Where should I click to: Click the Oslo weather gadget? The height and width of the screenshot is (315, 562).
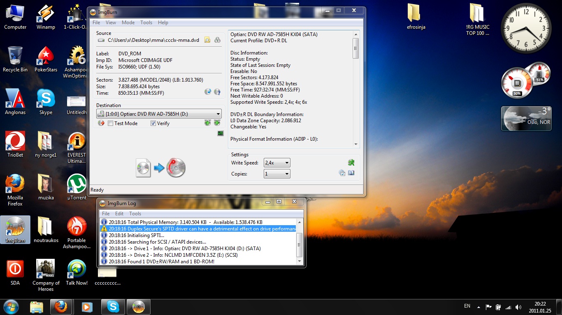[526, 119]
